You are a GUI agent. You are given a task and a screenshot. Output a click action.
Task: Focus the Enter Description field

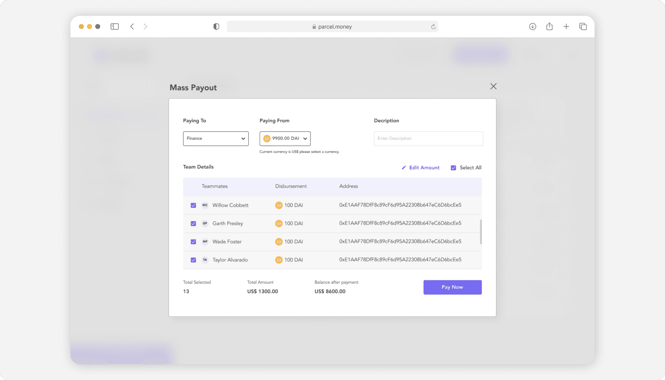point(428,139)
